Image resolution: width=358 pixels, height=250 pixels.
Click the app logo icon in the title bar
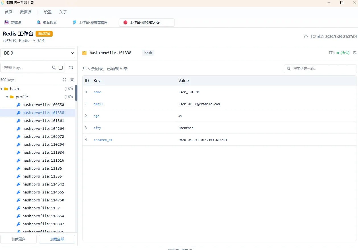(3, 3)
